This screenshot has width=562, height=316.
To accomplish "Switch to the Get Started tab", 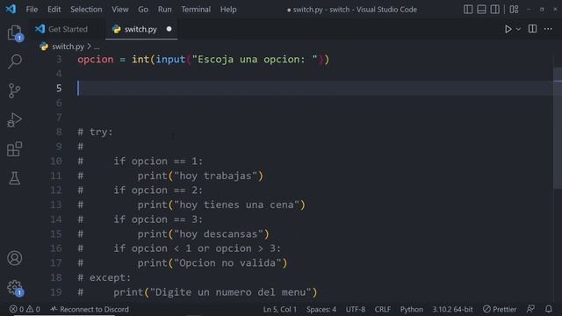I will coord(68,29).
